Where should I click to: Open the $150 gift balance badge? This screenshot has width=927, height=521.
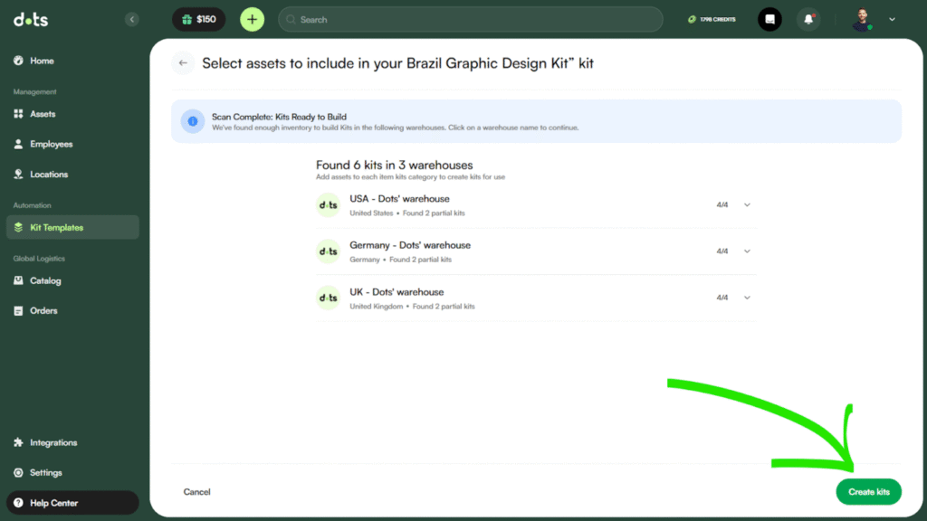point(198,19)
